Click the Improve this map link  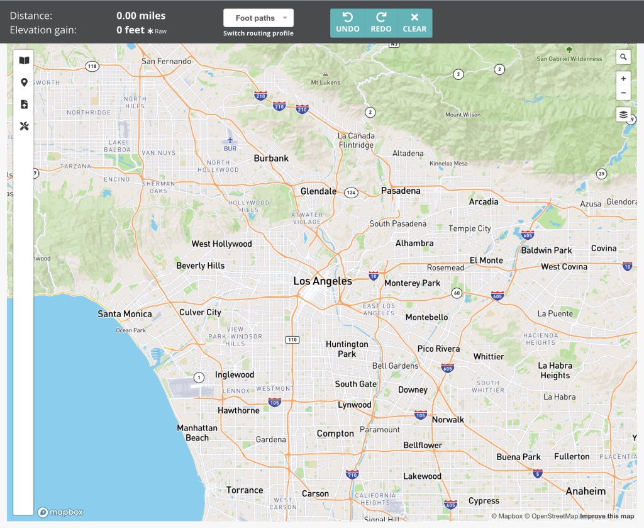(607, 516)
